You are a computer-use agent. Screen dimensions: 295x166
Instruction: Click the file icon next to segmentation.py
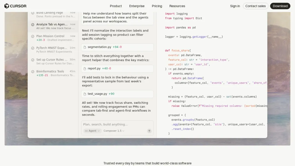[x=85, y=47]
